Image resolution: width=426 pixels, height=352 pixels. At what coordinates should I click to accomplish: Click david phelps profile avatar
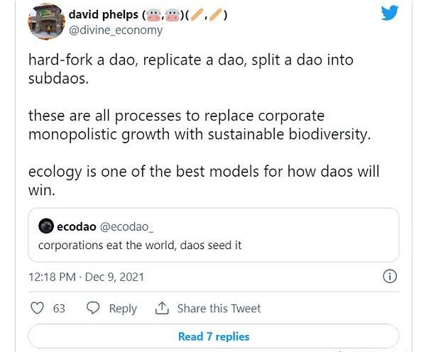point(47,21)
